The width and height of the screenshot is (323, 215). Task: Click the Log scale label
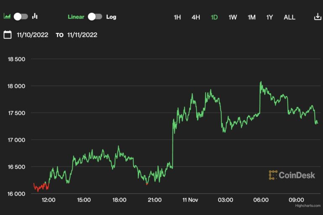pos(111,17)
